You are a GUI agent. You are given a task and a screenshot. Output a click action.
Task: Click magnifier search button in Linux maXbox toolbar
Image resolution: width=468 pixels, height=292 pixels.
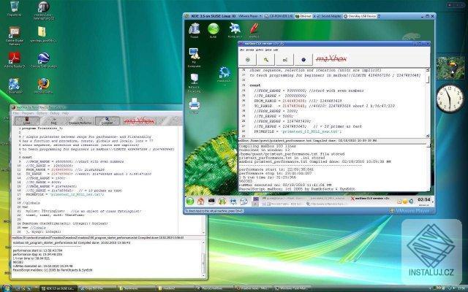pos(266,60)
